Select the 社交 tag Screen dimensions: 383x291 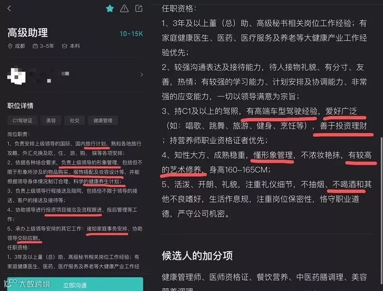click(75, 121)
